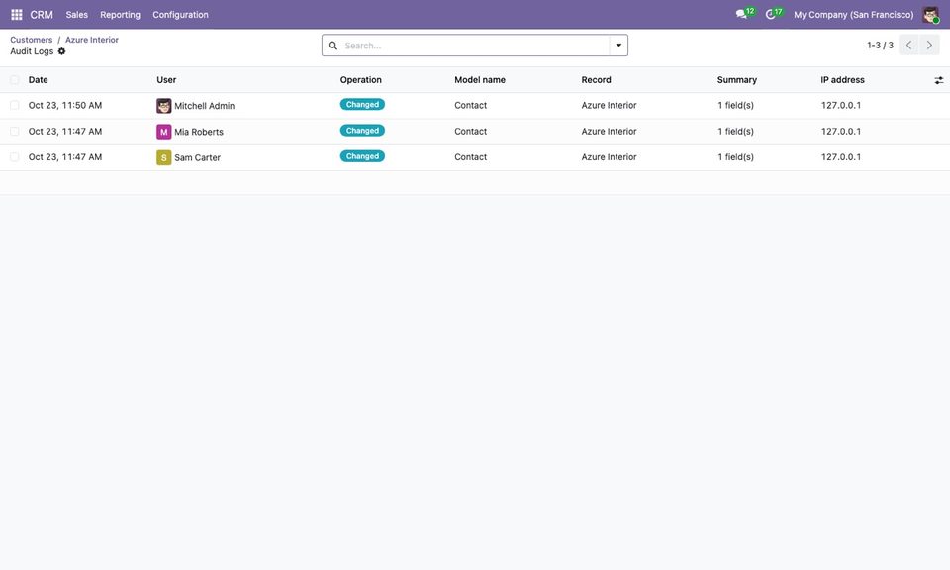Image resolution: width=950 pixels, height=570 pixels.
Task: Open the Reporting menu
Action: (120, 15)
